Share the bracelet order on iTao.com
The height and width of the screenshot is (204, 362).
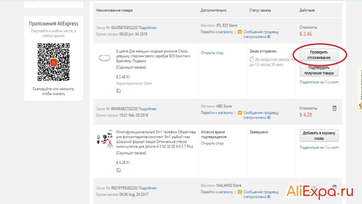319,82
